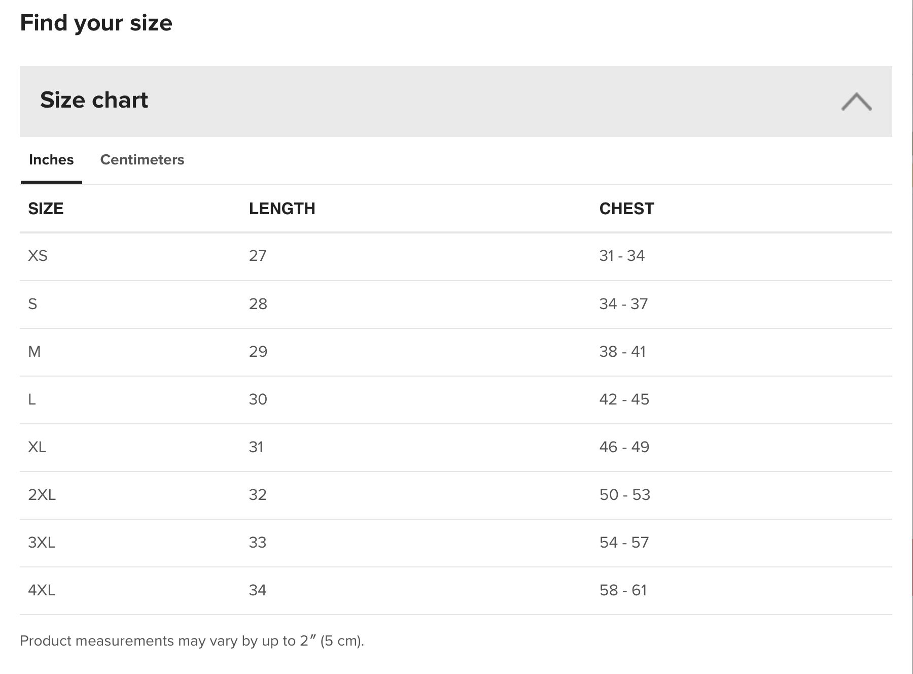Select the XL size row label
The width and height of the screenshot is (913, 674).
click(x=37, y=447)
